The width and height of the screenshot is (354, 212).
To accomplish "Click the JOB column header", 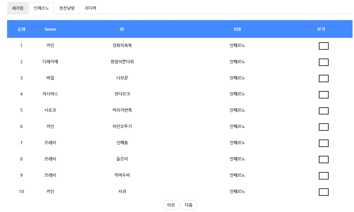I will (x=237, y=29).
